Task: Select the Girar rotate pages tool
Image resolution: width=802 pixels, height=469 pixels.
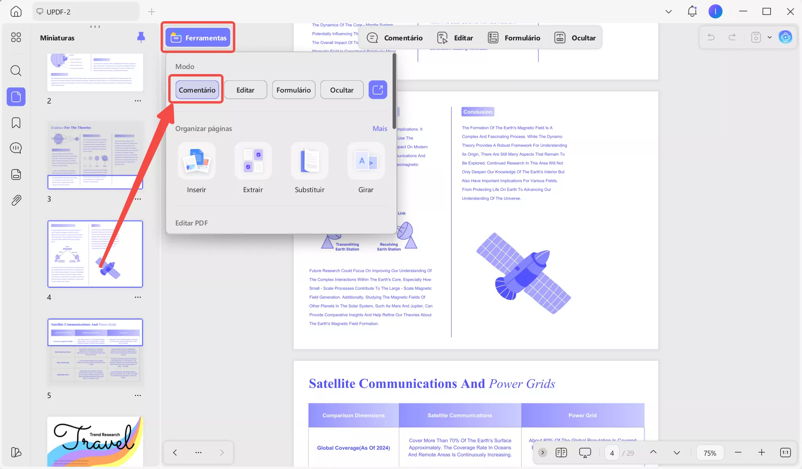Action: point(366,161)
